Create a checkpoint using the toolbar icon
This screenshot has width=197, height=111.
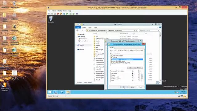(x=70, y=14)
